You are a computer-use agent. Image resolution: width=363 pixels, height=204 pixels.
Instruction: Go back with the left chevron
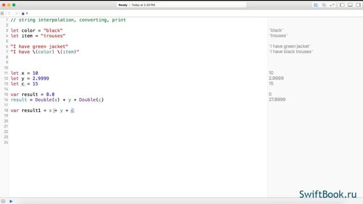(x=9, y=14)
